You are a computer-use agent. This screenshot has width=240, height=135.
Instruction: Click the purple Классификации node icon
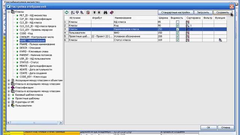[x=13, y=87]
